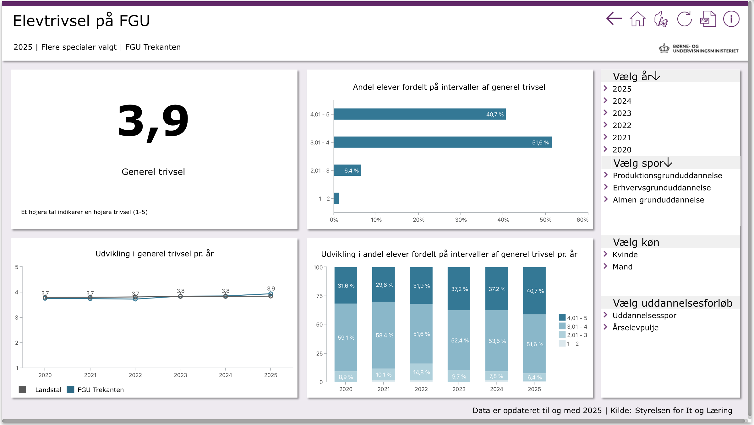Select Mand gender filter
The height and width of the screenshot is (425, 754).
coord(622,267)
